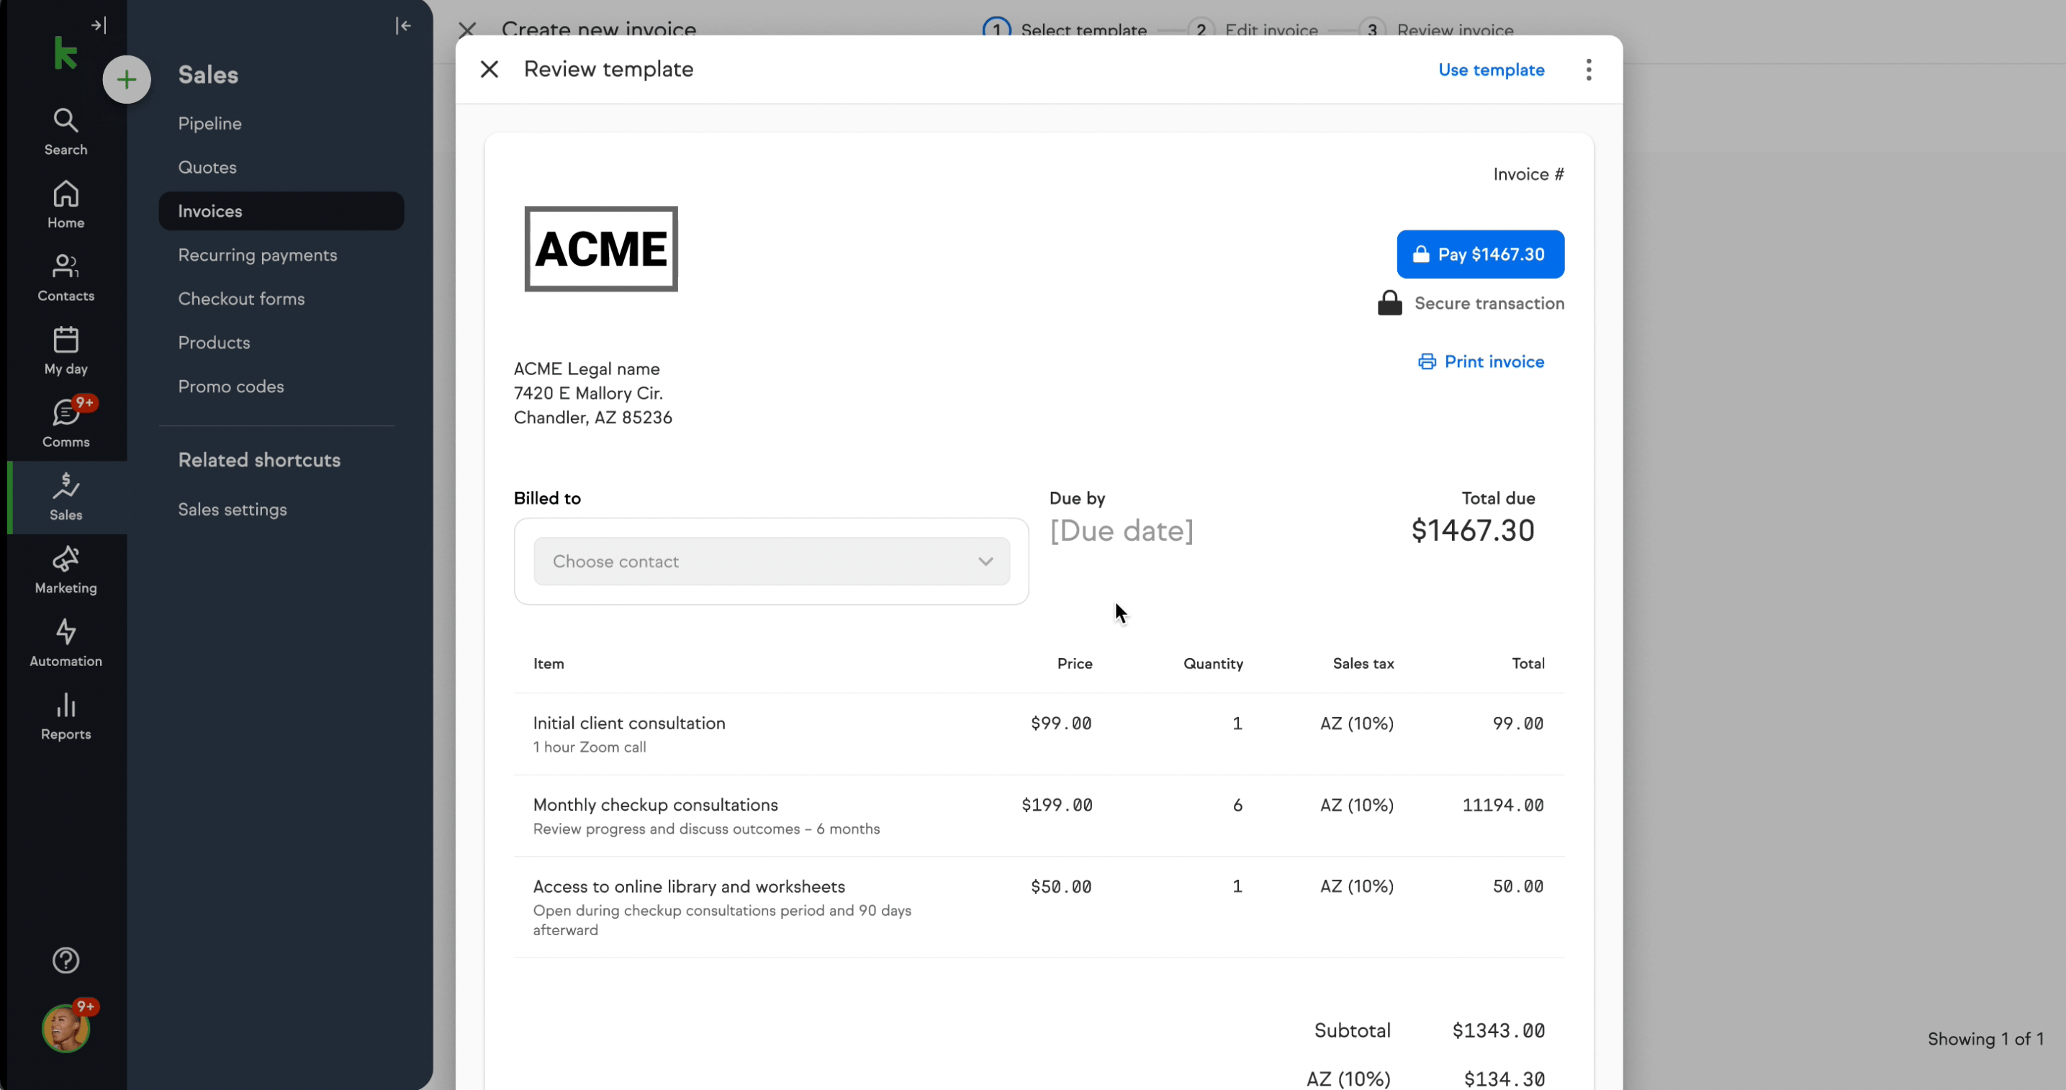Open My day calendar

(66, 351)
